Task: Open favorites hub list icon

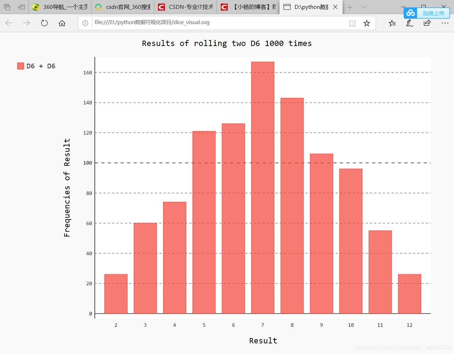Action: (x=392, y=23)
